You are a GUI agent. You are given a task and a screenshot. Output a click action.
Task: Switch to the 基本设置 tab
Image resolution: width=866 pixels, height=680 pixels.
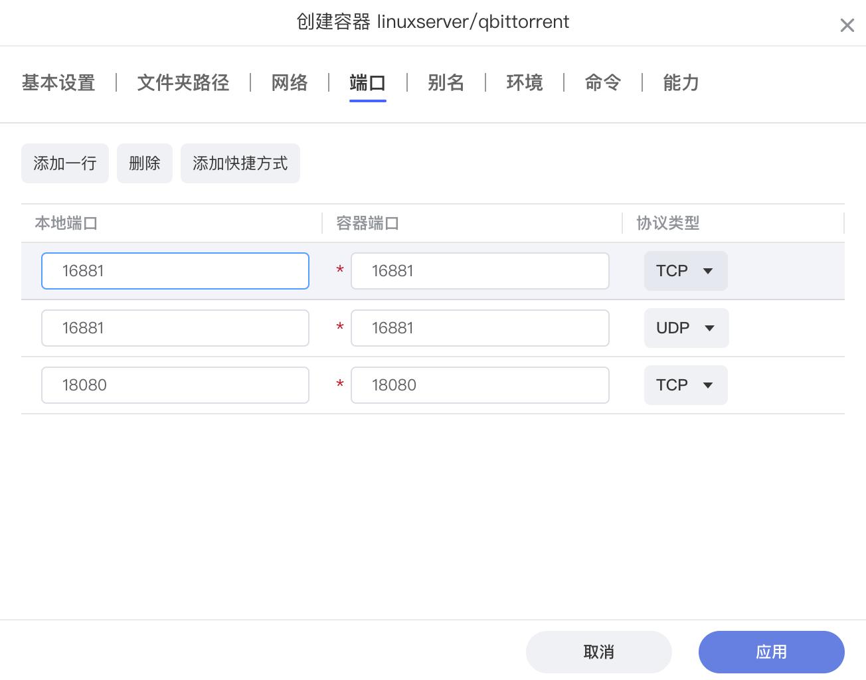coord(58,83)
